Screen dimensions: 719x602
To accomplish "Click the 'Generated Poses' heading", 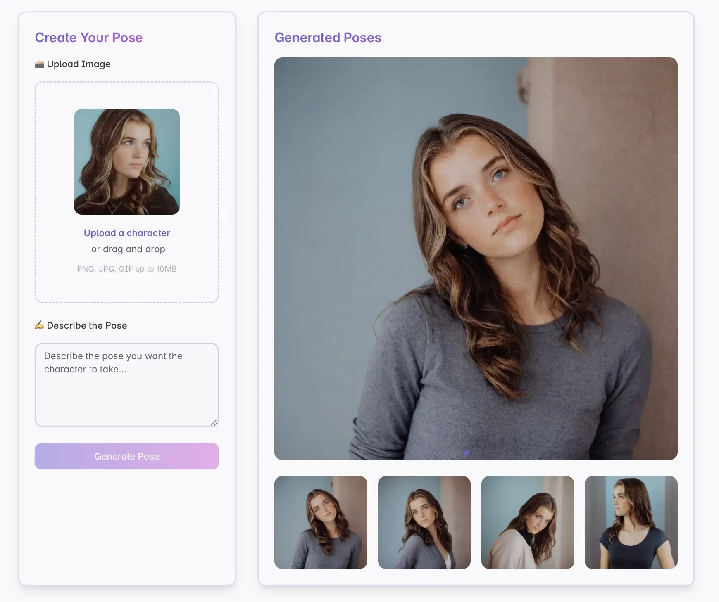I will pyautogui.click(x=328, y=38).
